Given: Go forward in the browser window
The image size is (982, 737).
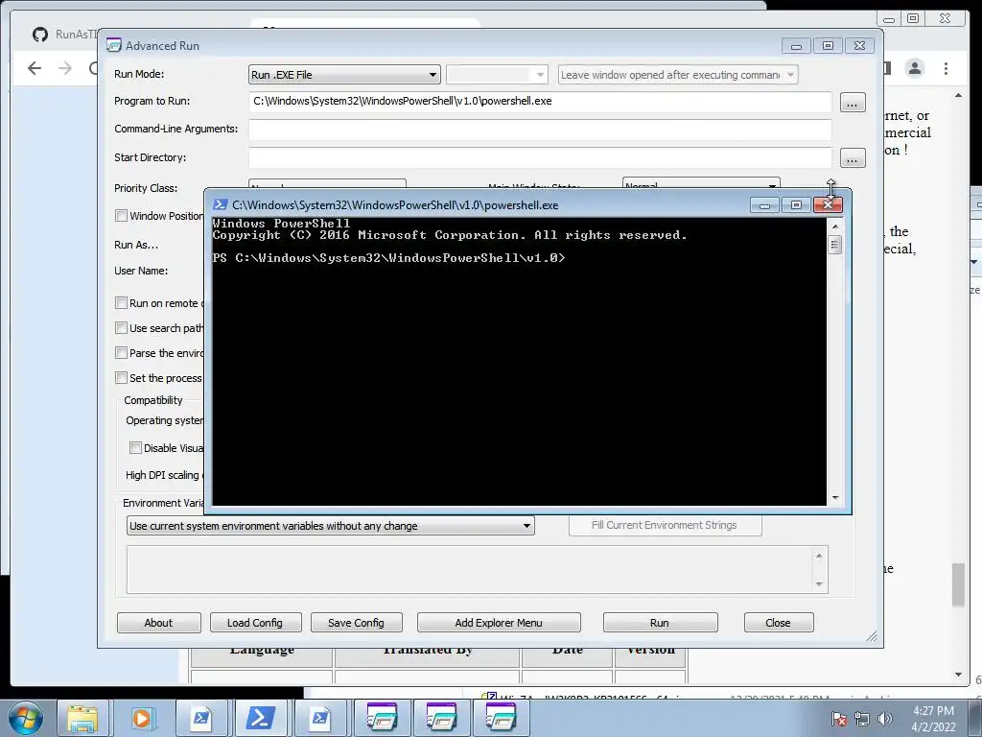Looking at the screenshot, I should (x=65, y=68).
